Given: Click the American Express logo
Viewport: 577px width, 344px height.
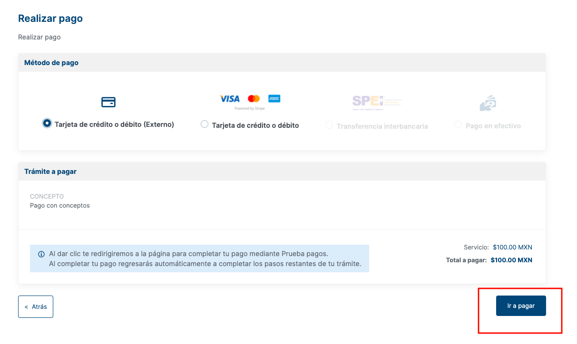Looking at the screenshot, I should [274, 99].
